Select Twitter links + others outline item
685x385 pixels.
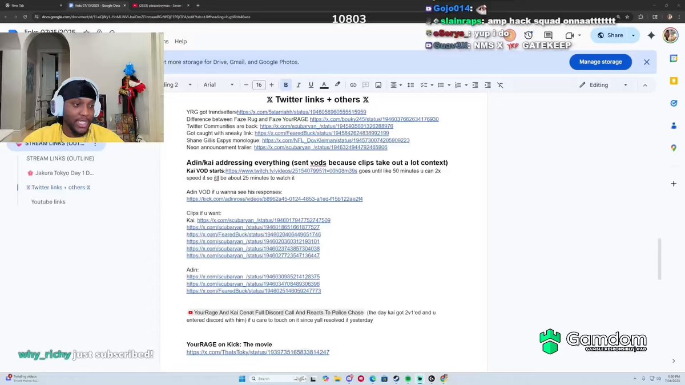click(58, 187)
